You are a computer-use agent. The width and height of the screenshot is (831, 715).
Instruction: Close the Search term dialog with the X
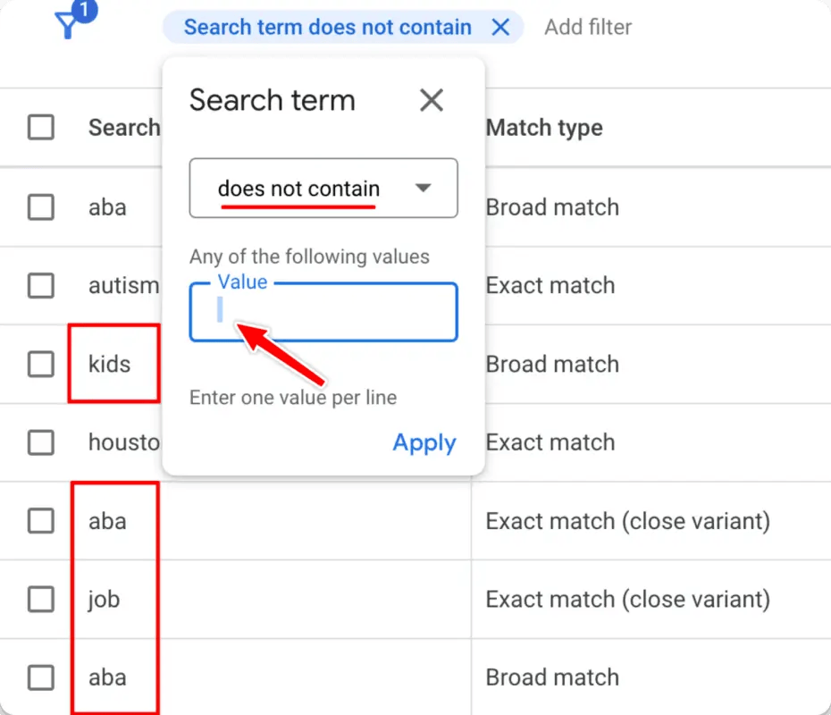click(x=432, y=100)
